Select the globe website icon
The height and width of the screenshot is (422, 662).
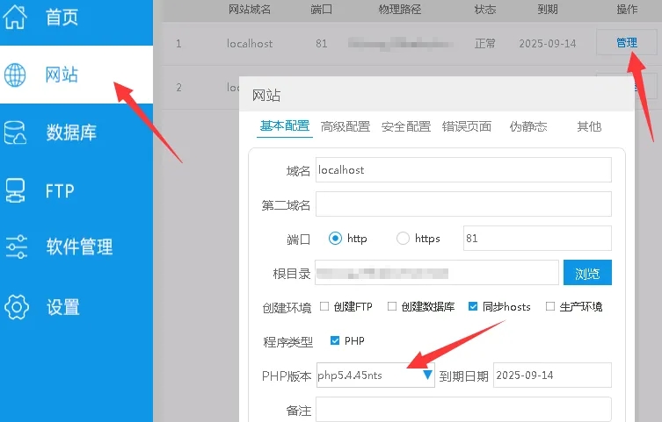pyautogui.click(x=16, y=75)
